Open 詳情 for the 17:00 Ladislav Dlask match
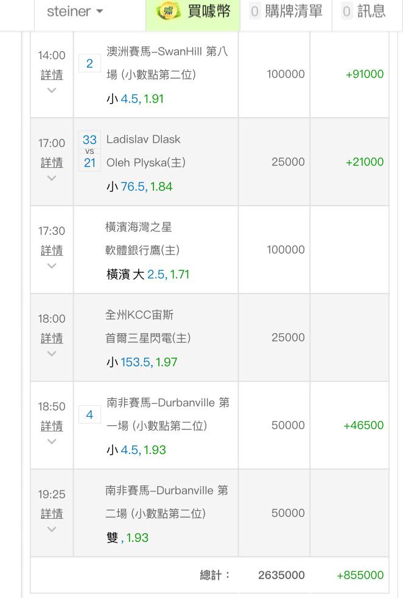Screen dimensions: 403x598 pos(52,162)
